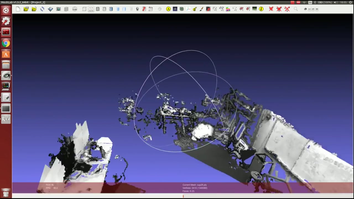
Task: Create a new empty project
Action: tap(18, 9)
